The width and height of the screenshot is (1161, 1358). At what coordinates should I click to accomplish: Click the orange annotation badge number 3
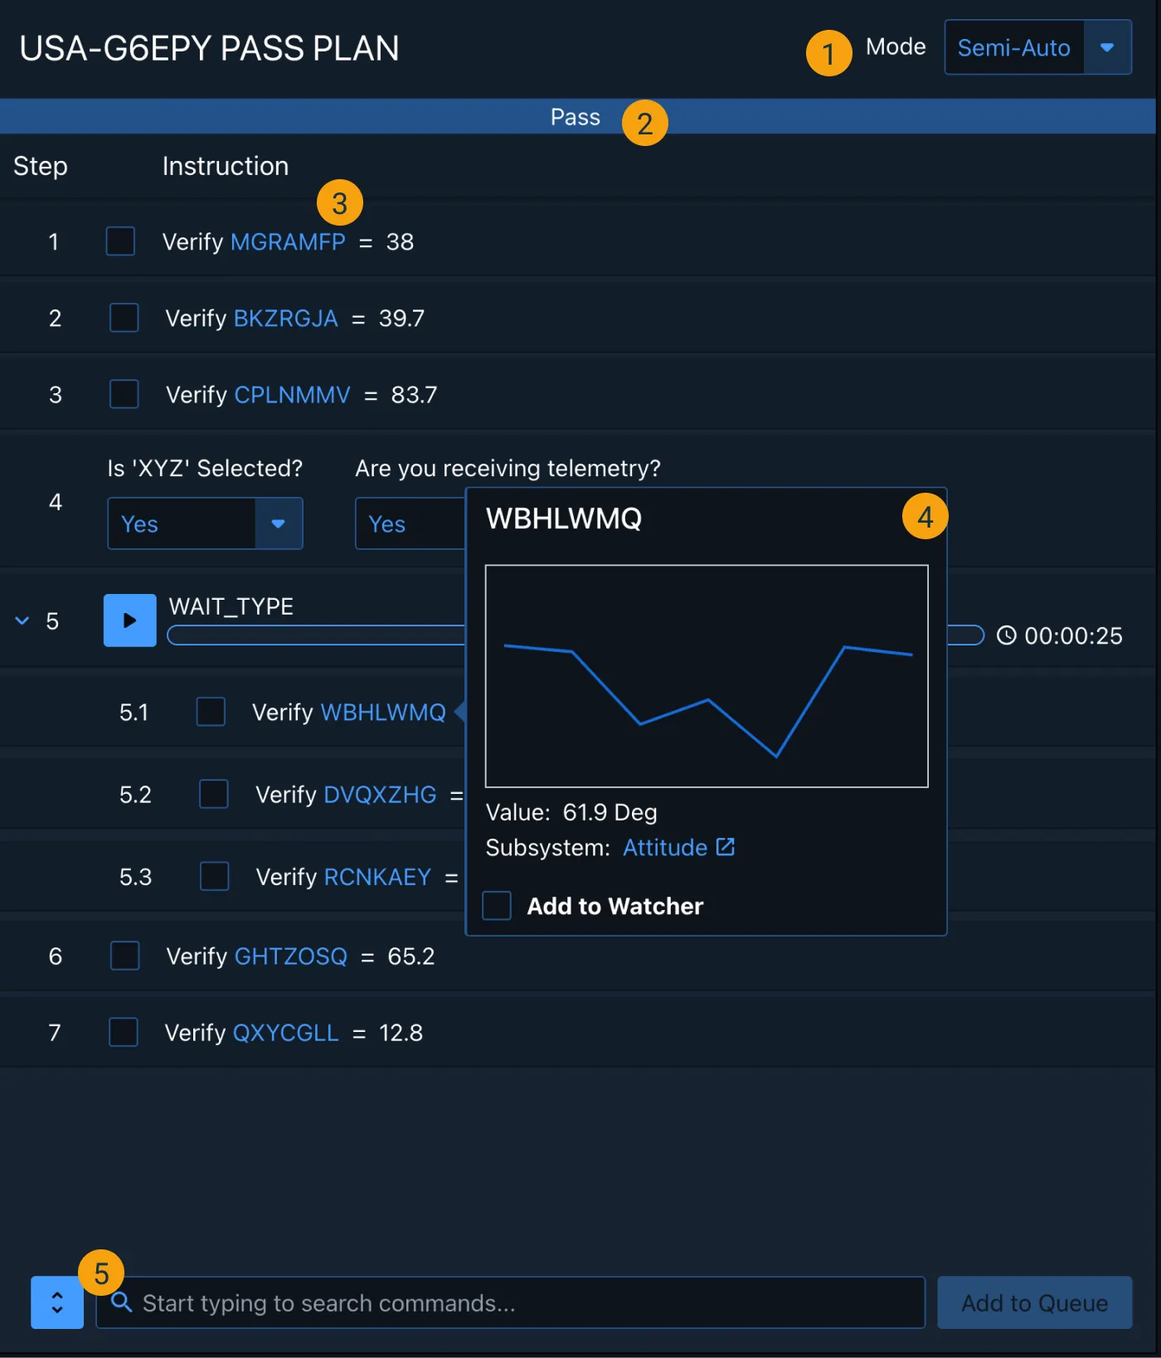(340, 203)
